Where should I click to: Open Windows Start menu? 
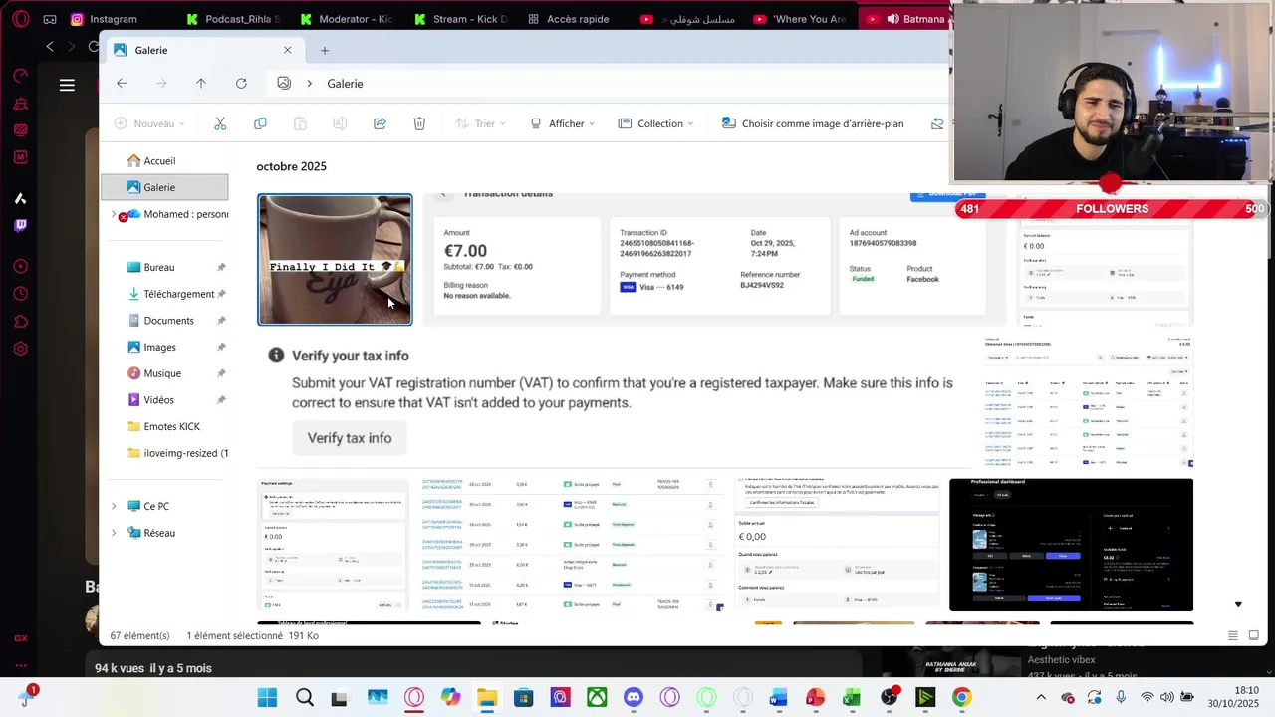(268, 698)
